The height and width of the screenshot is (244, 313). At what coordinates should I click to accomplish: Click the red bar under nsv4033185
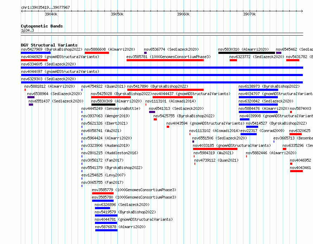coord(215,149)
